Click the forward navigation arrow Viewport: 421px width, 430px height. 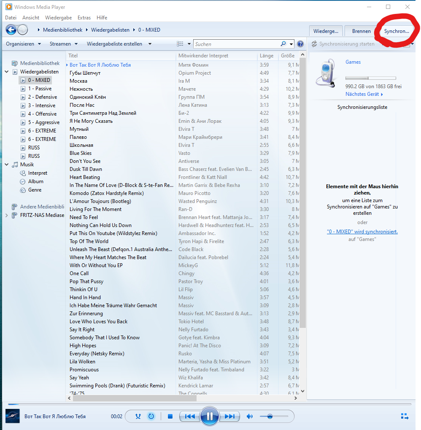point(23,30)
